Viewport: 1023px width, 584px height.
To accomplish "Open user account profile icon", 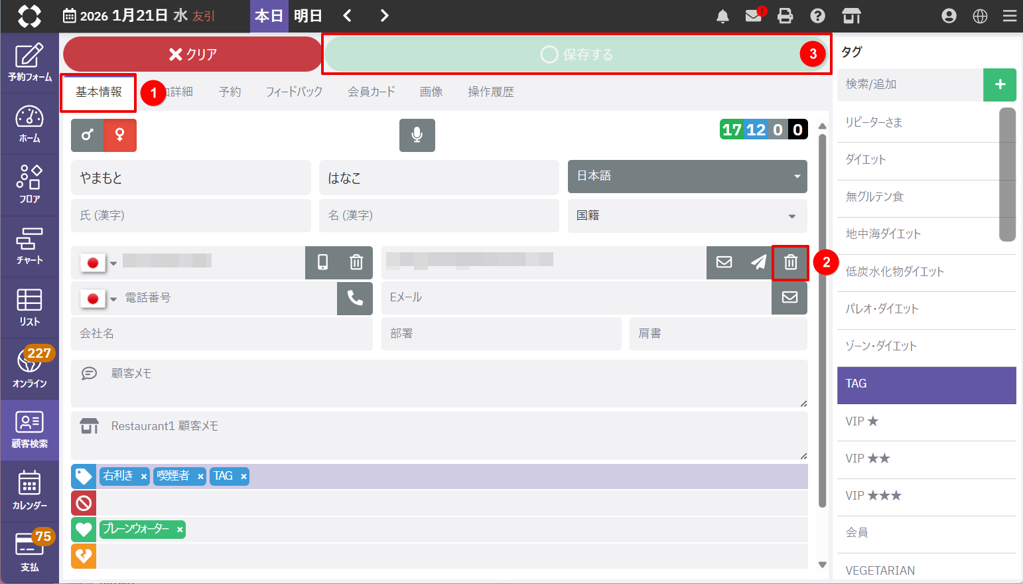I will click(949, 16).
